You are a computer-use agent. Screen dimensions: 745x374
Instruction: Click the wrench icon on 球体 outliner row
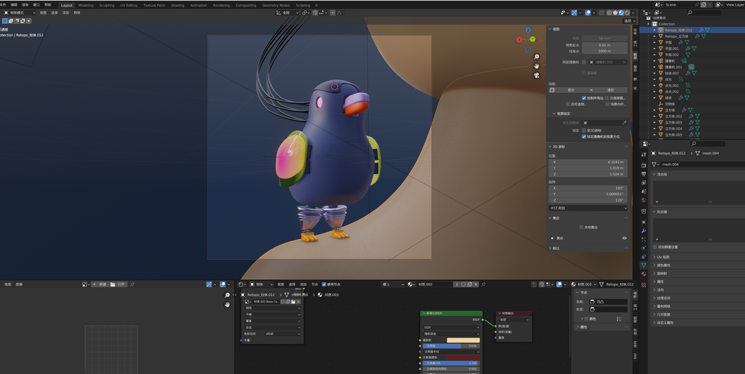681,98
